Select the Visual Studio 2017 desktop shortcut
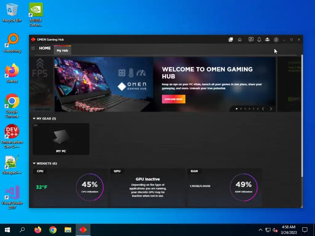This screenshot has width=315, height=236. click(12, 197)
